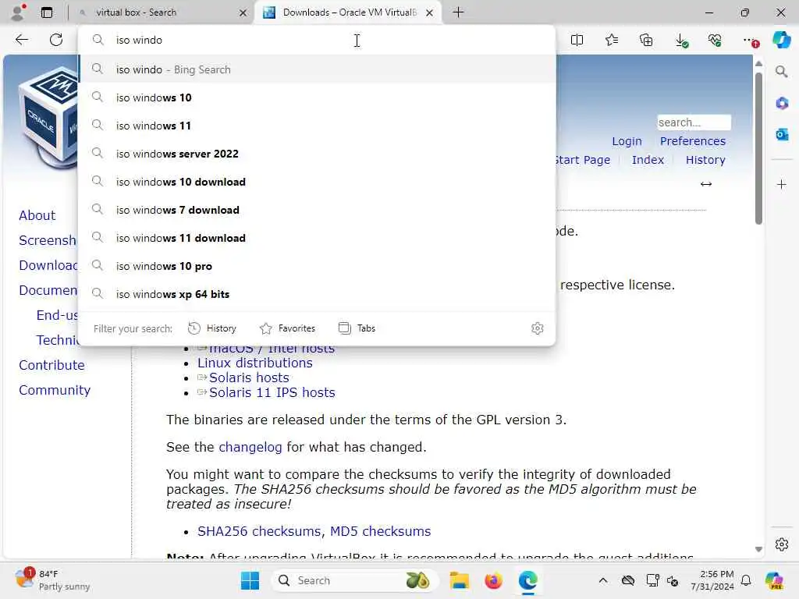This screenshot has height=599, width=799.
Task: Open the Downloads arrow icon in toolbar
Action: 681,41
